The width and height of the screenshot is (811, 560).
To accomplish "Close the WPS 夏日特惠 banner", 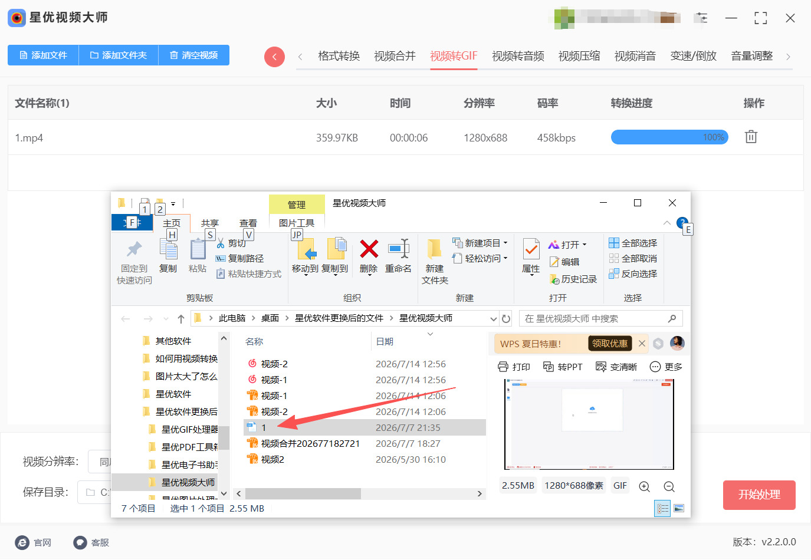I will point(642,343).
